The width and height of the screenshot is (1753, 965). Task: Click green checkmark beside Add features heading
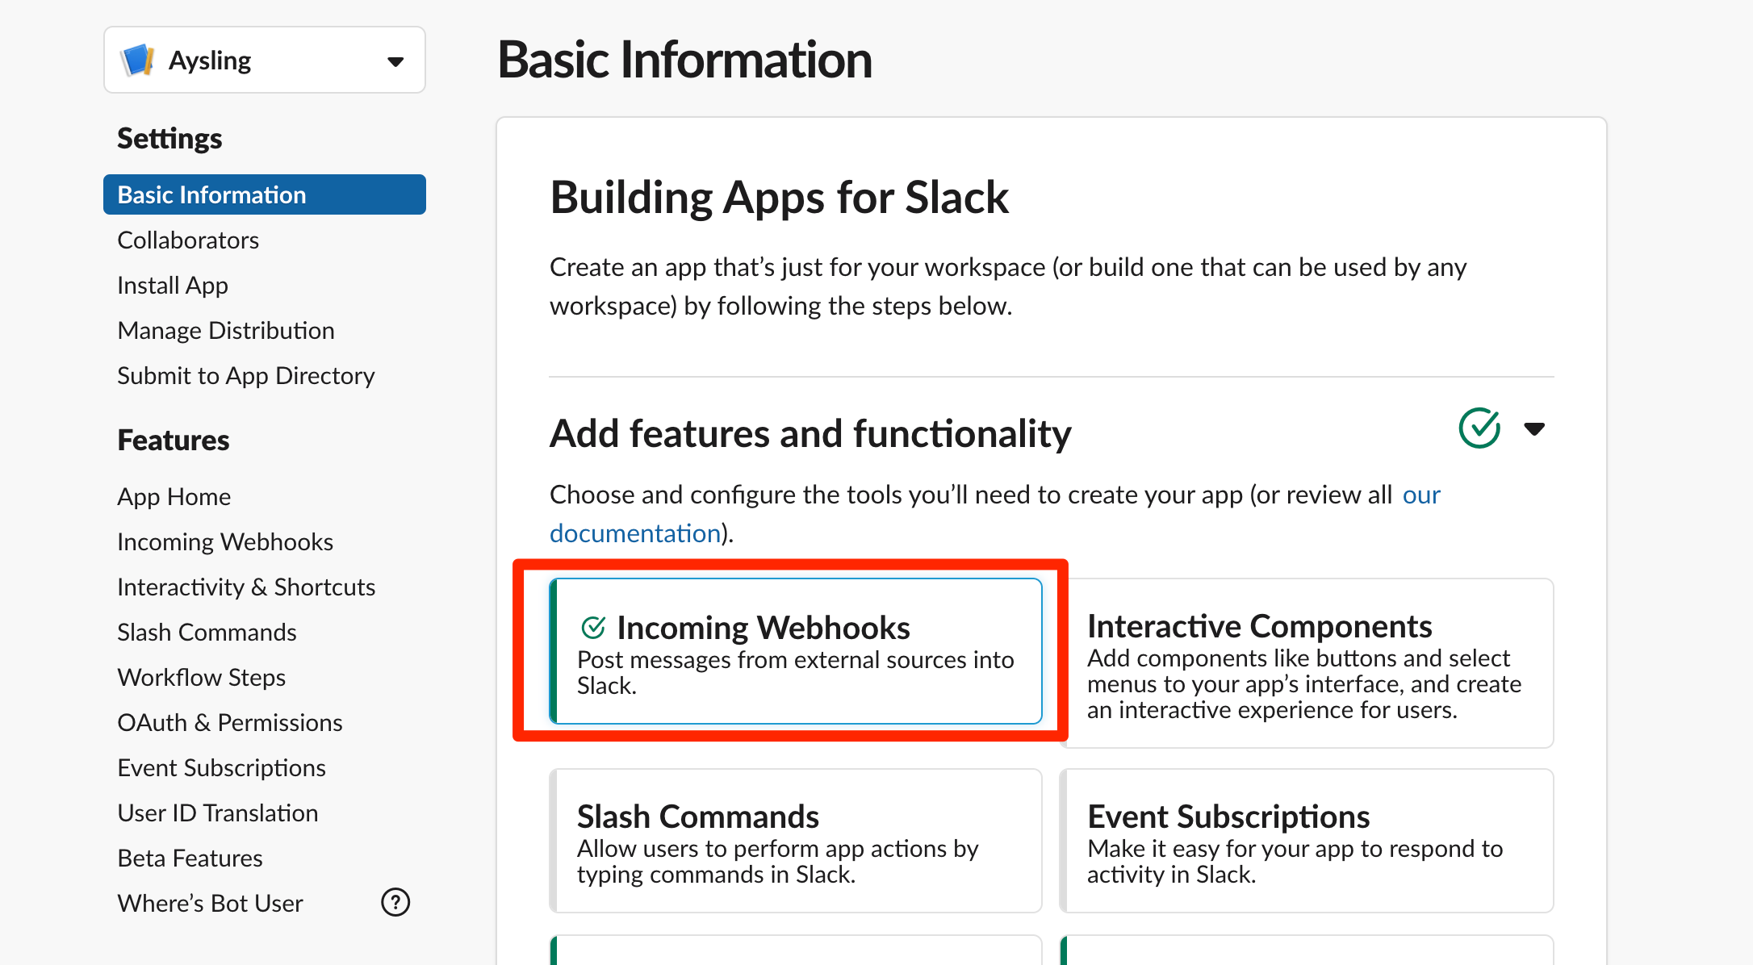[x=1479, y=428]
